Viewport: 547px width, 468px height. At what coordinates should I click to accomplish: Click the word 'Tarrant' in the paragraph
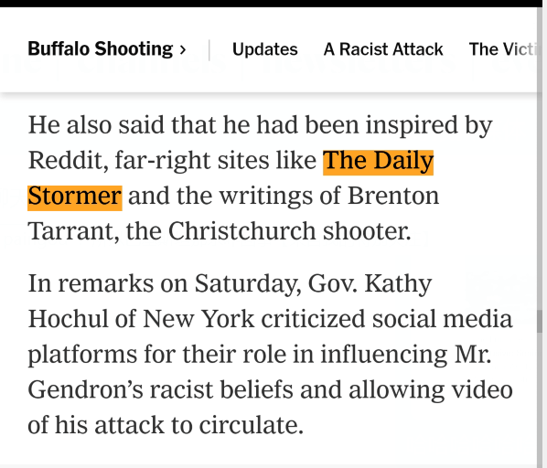[73, 231]
